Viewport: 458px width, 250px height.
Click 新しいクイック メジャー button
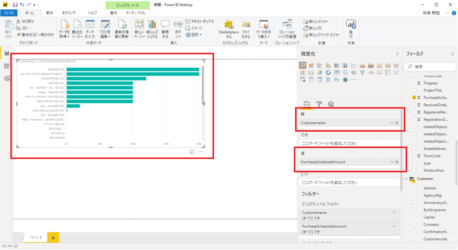coord(321,35)
